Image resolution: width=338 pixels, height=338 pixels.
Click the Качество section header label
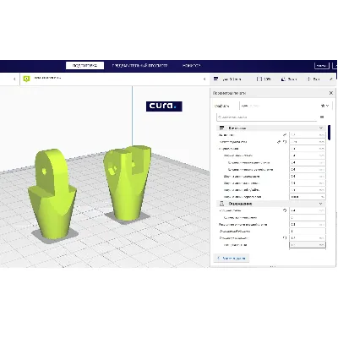237,128
